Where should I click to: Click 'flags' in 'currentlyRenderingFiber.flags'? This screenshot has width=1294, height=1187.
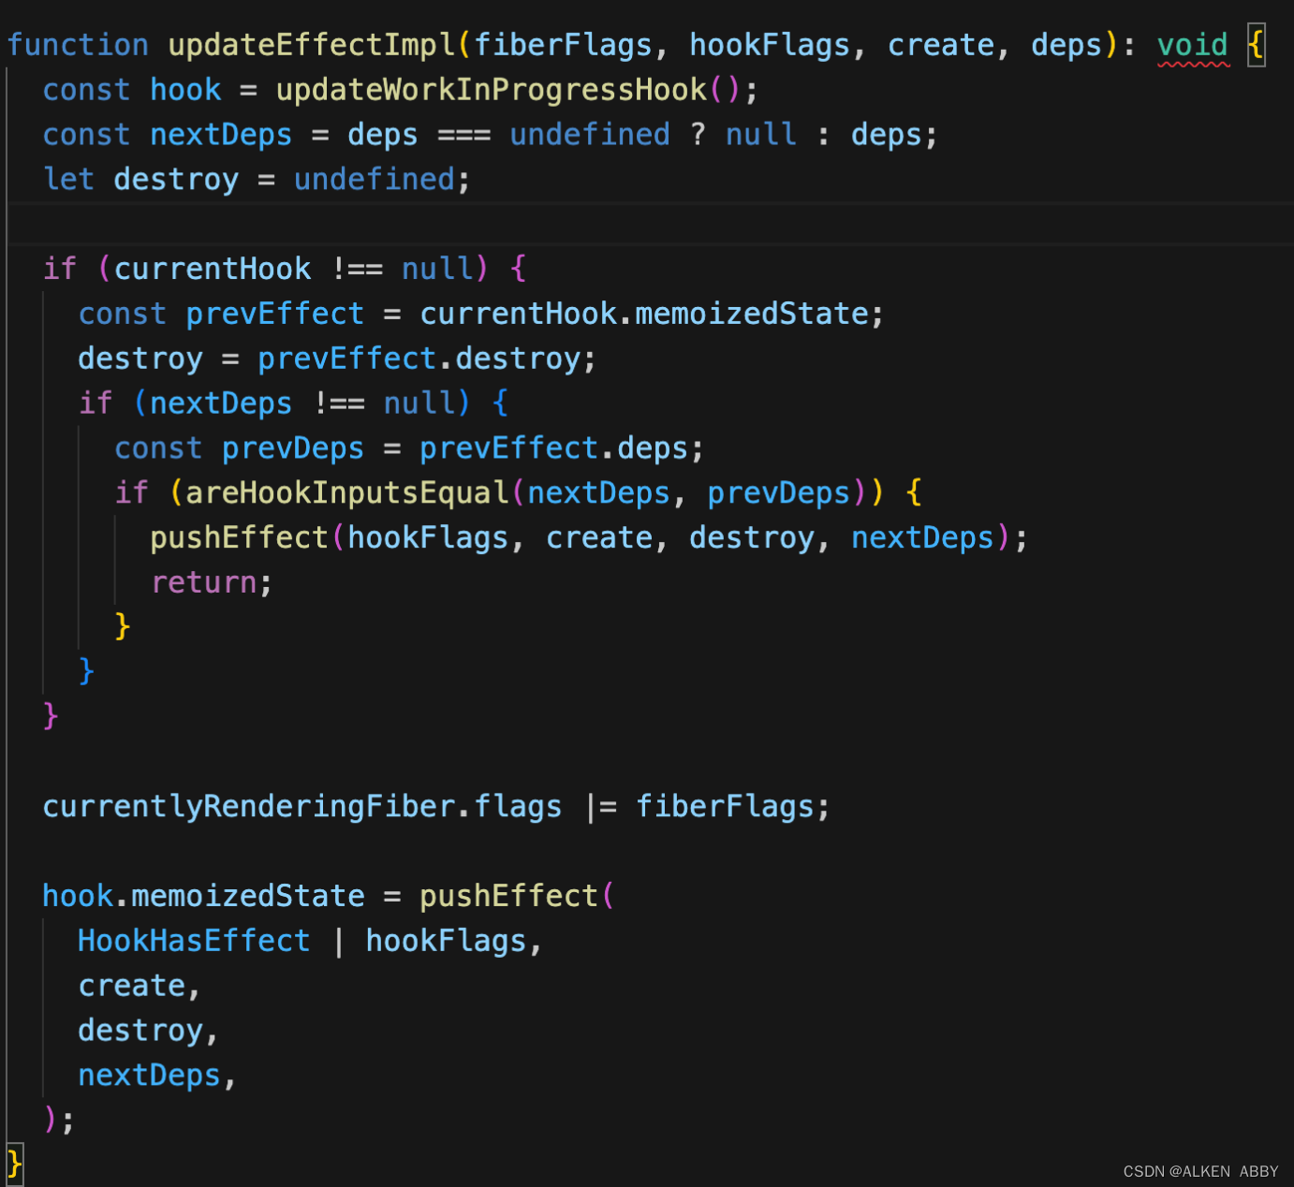(x=518, y=807)
